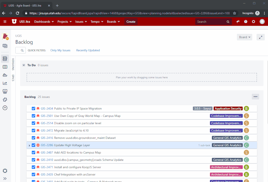268x182 pixels.
Task: Open the VERSIONS side panel tab
Action: [13, 64]
